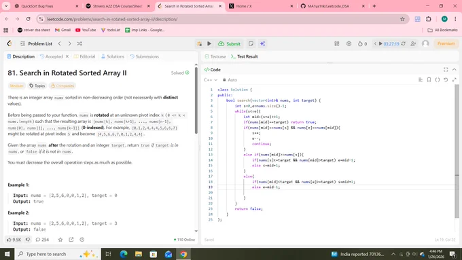This screenshot has width=462, height=260.
Task: Reset the timer circular arrow
Action: 404,43
